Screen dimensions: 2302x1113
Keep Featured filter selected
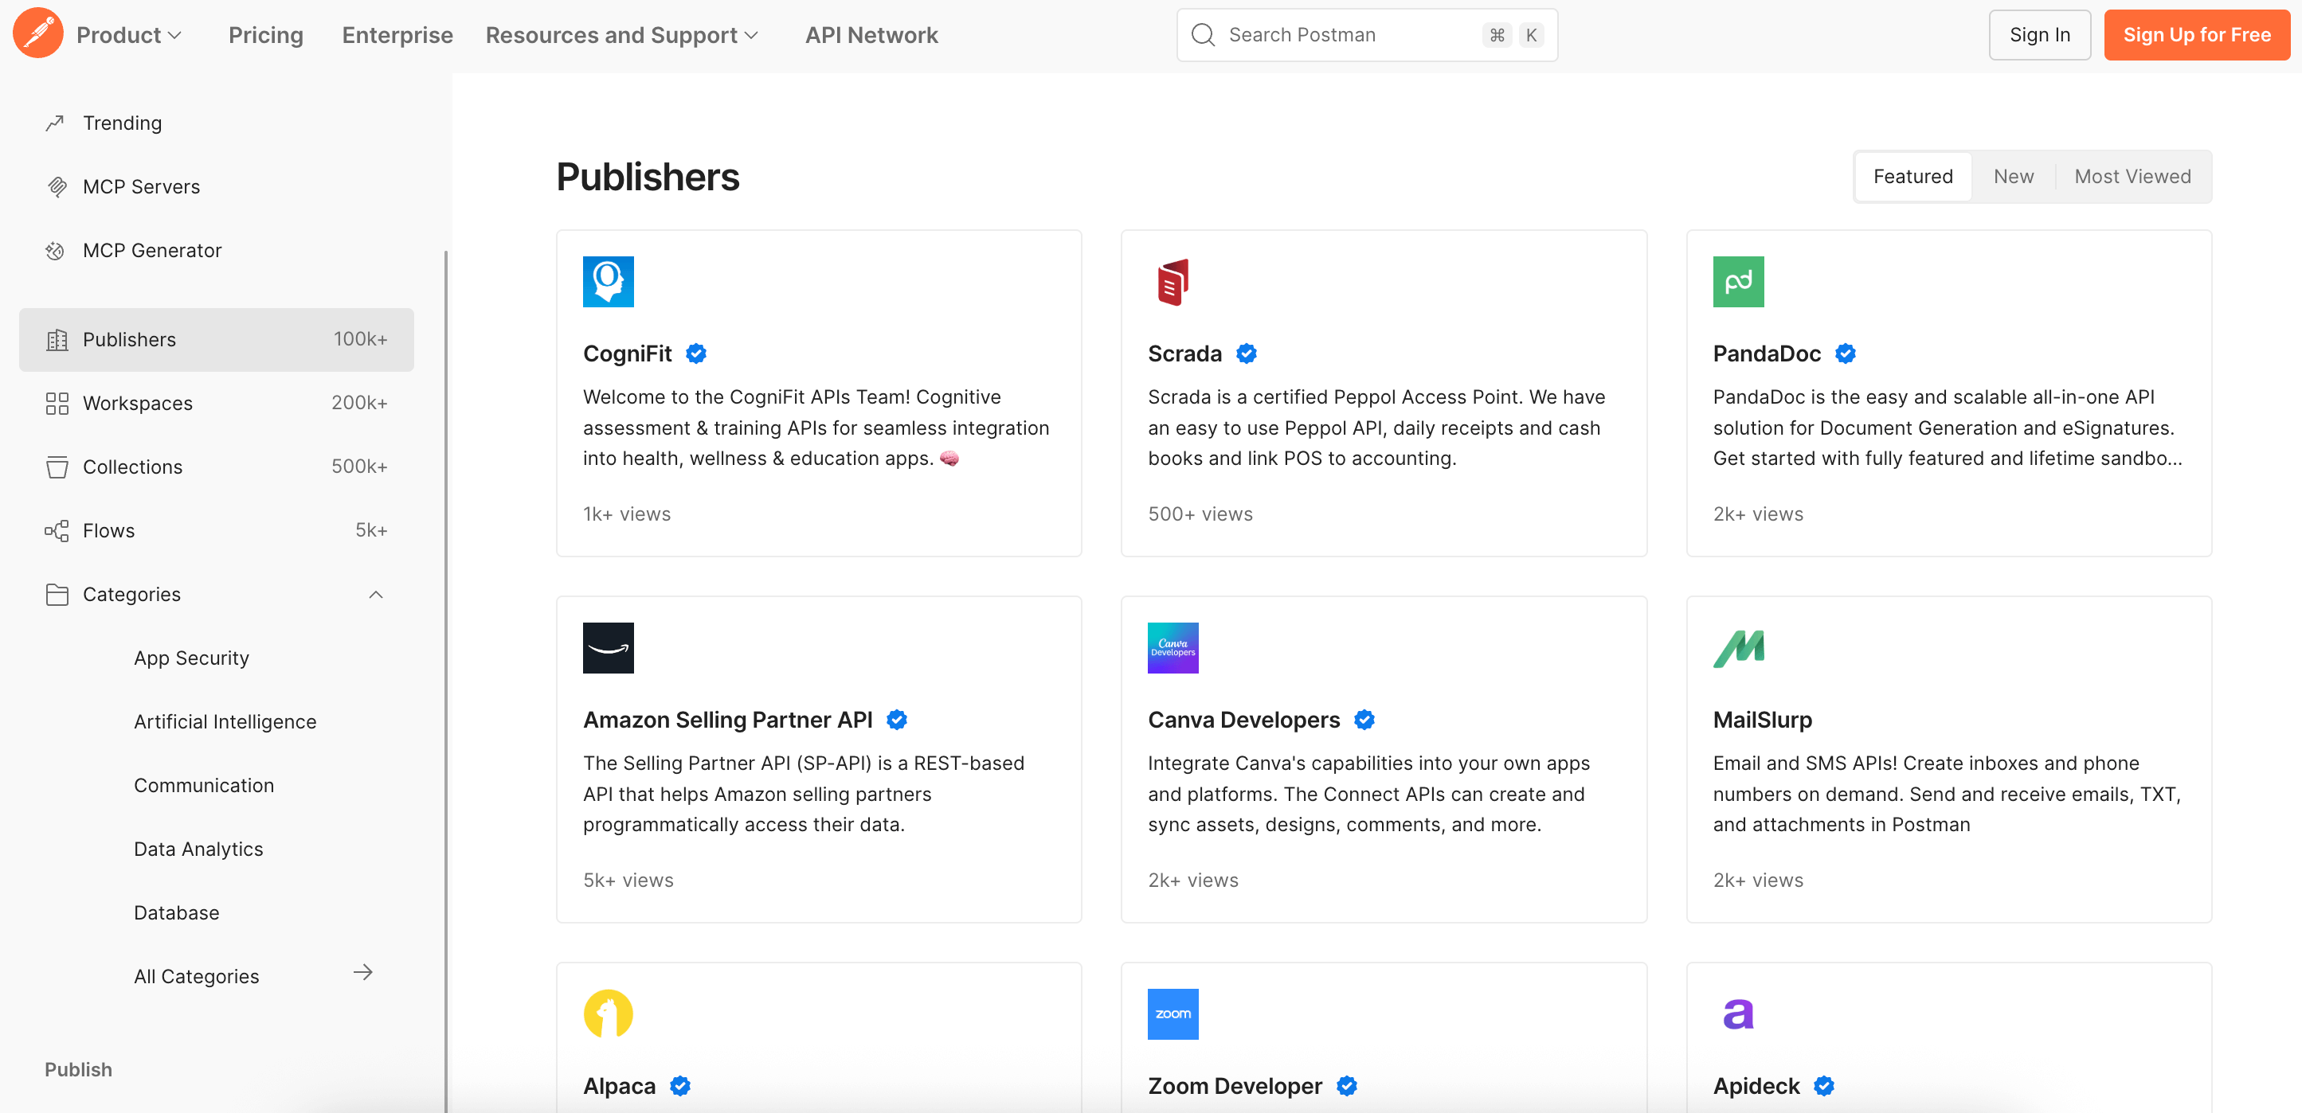coord(1912,176)
